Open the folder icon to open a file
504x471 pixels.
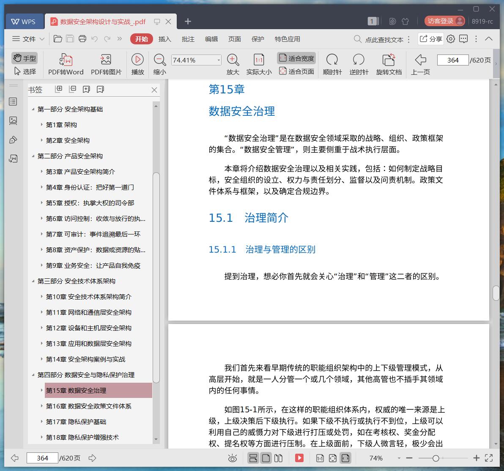(x=58, y=39)
